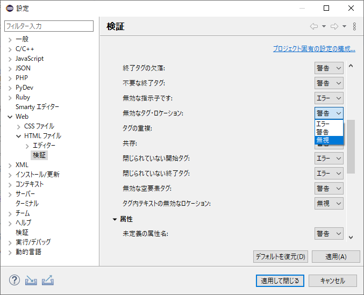Expand the PHP tree node
364x295 pixels.
click(10, 78)
